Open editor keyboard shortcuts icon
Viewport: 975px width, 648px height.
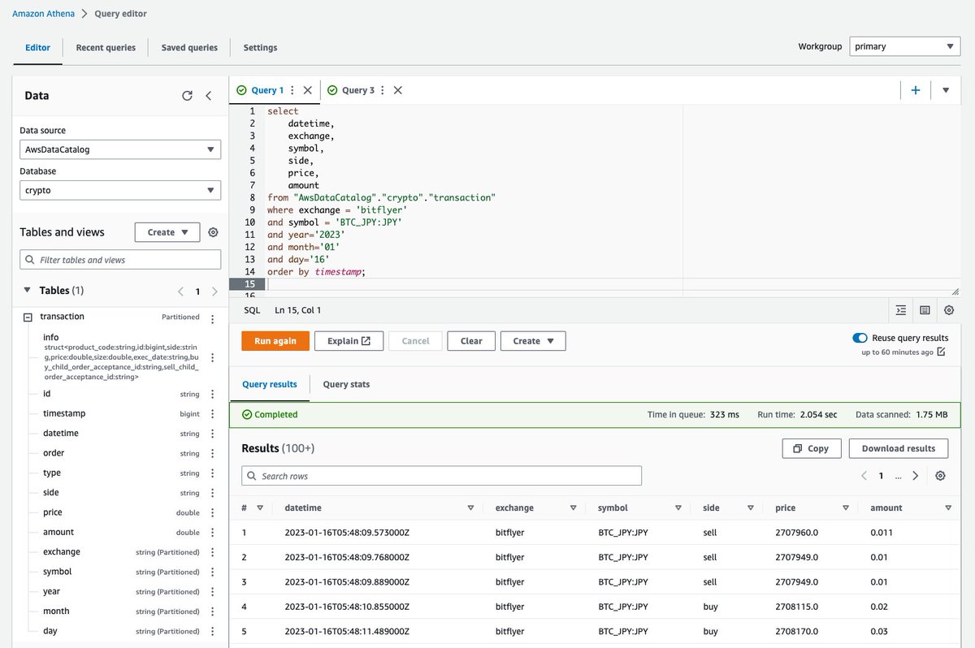pyautogui.click(x=925, y=310)
